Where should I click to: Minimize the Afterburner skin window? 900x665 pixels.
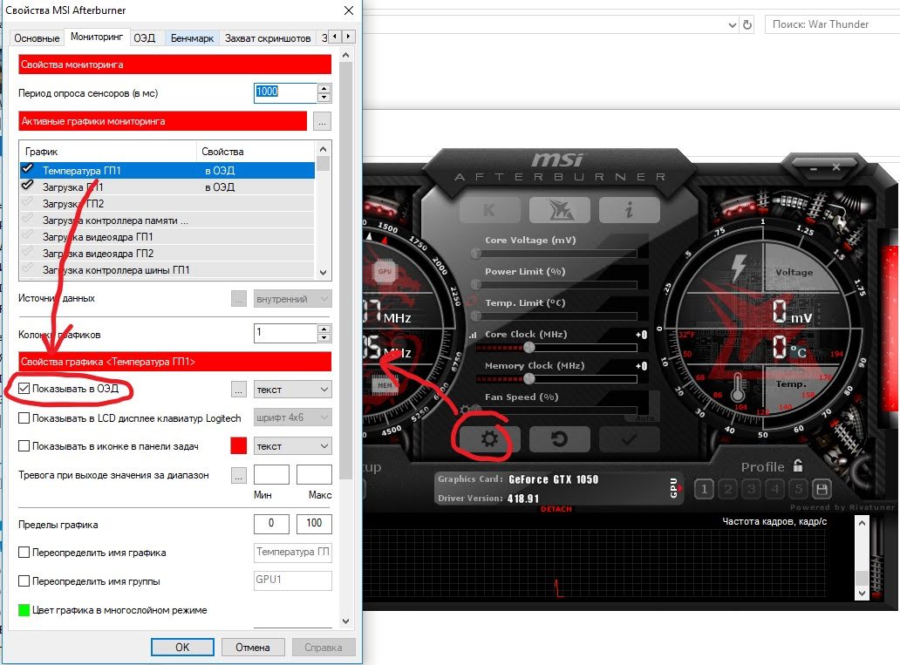(x=814, y=168)
